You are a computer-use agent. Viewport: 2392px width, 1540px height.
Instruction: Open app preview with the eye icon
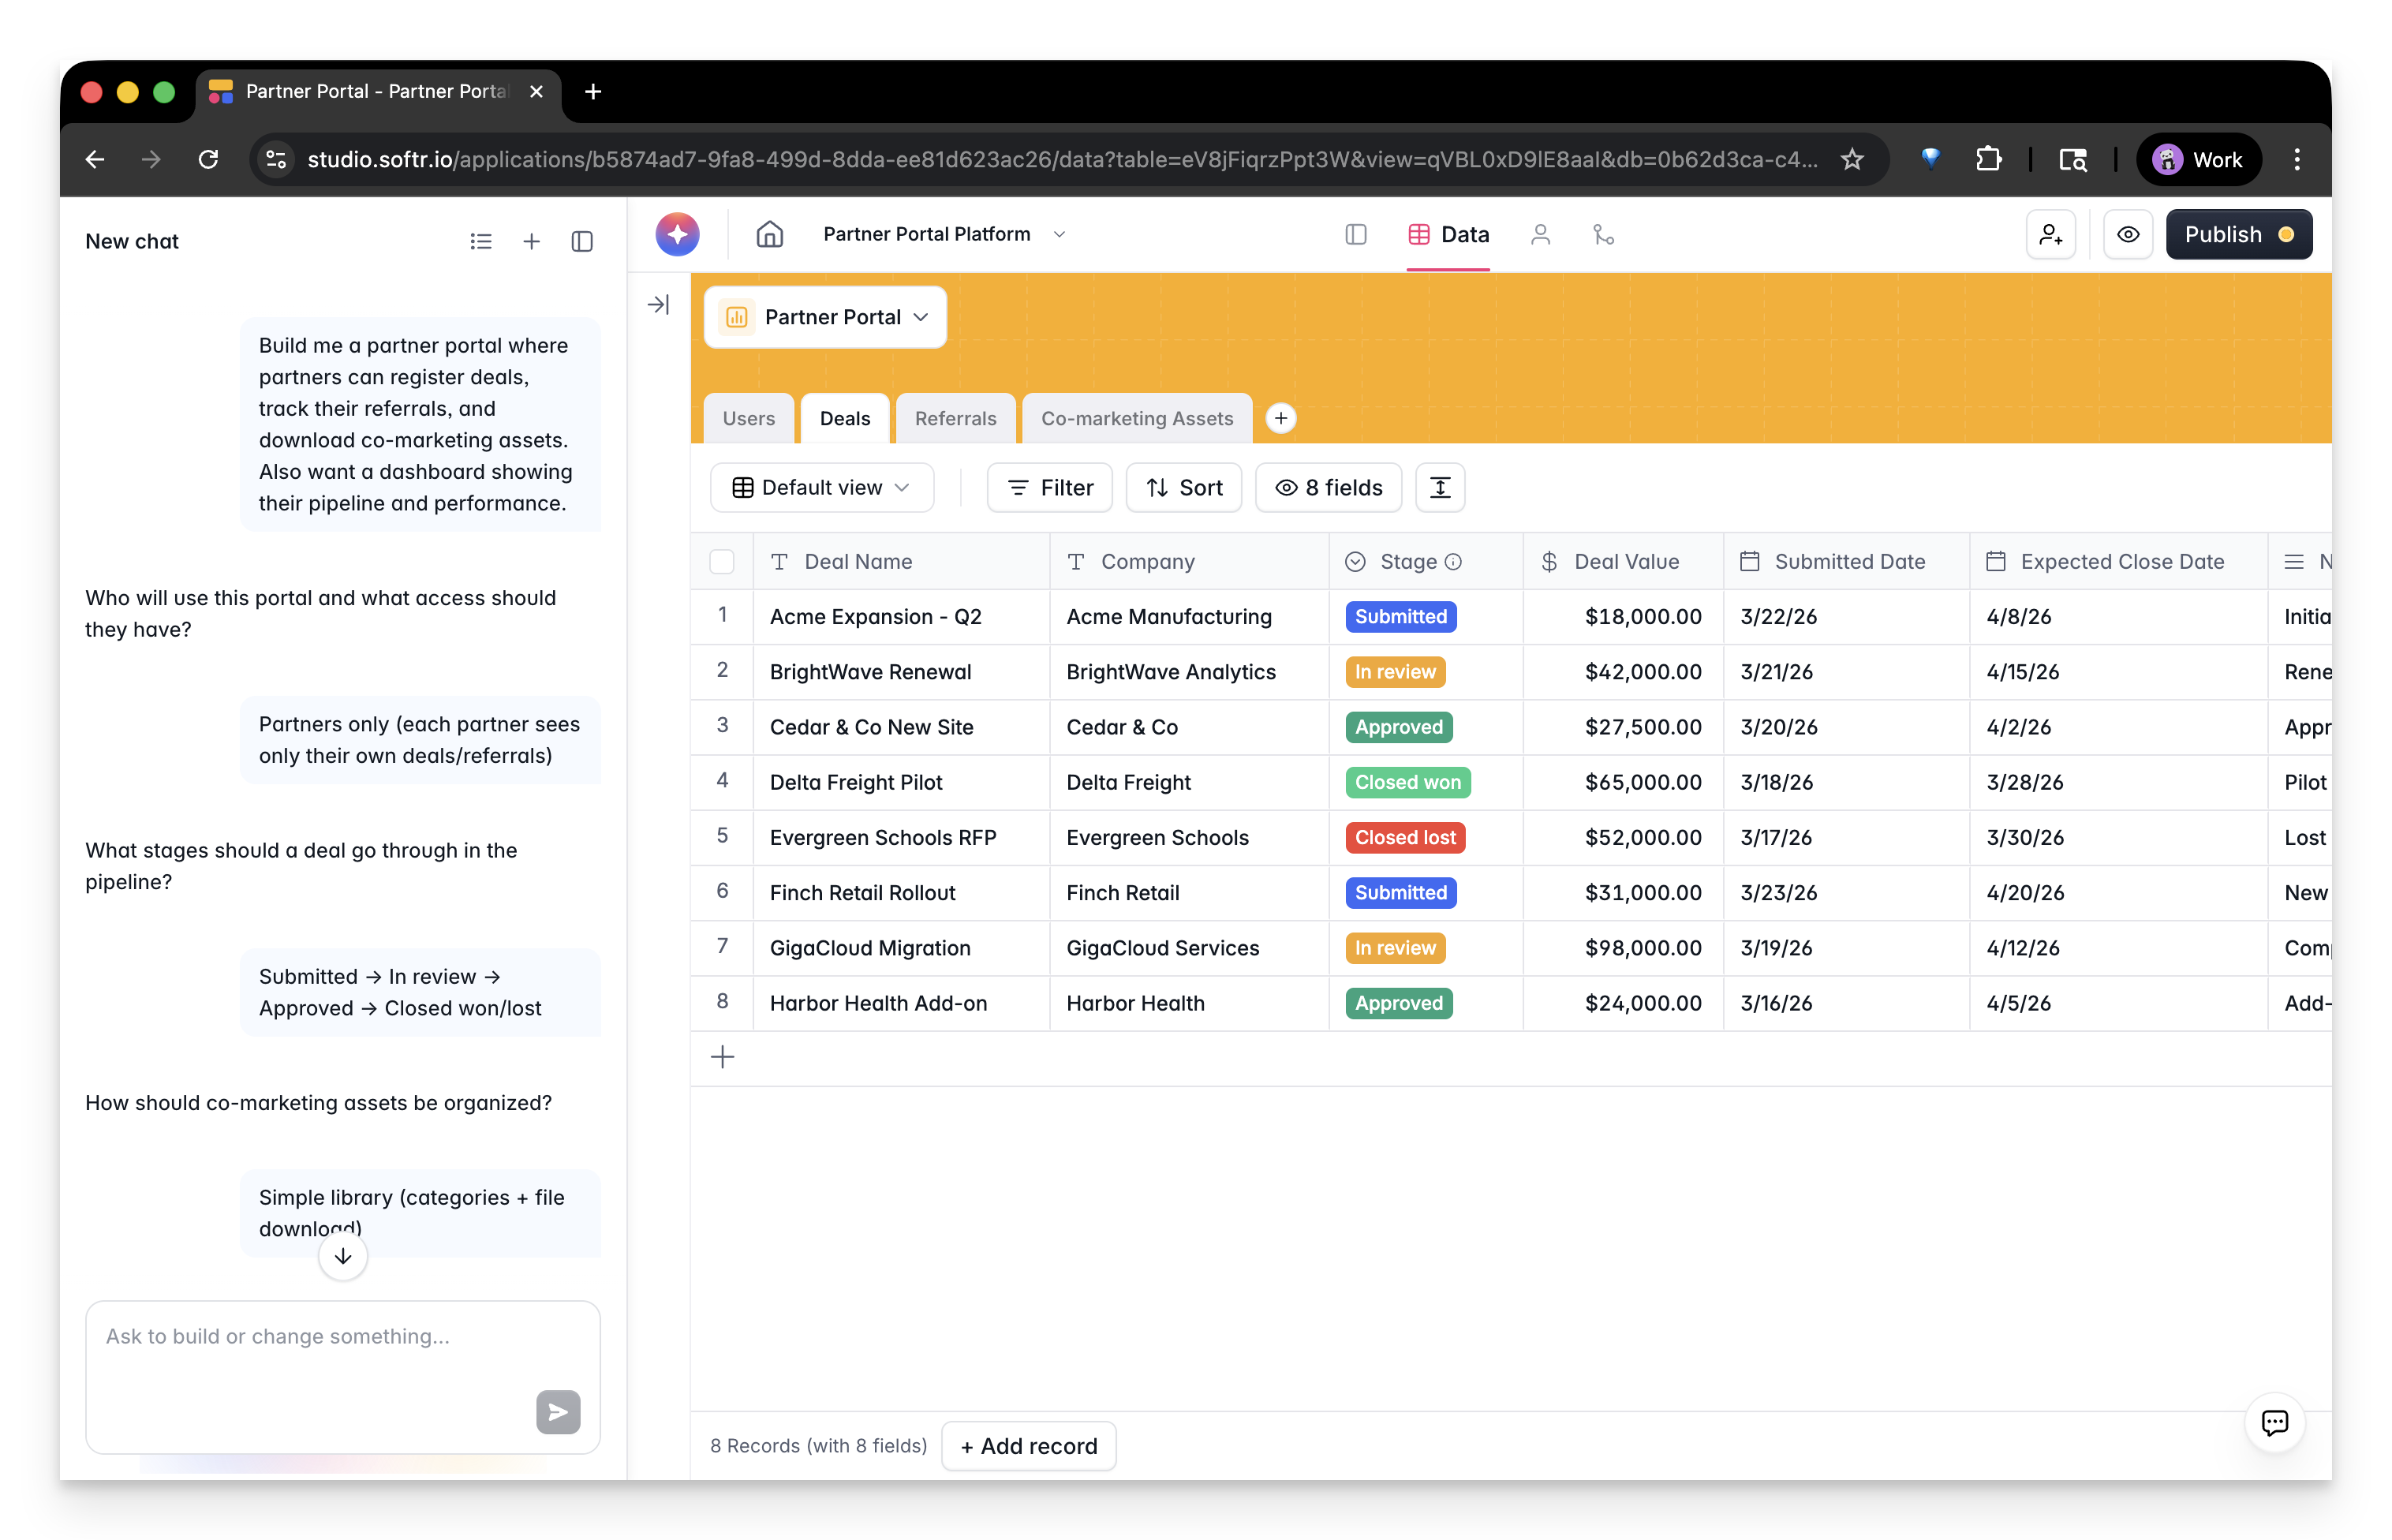tap(2128, 234)
